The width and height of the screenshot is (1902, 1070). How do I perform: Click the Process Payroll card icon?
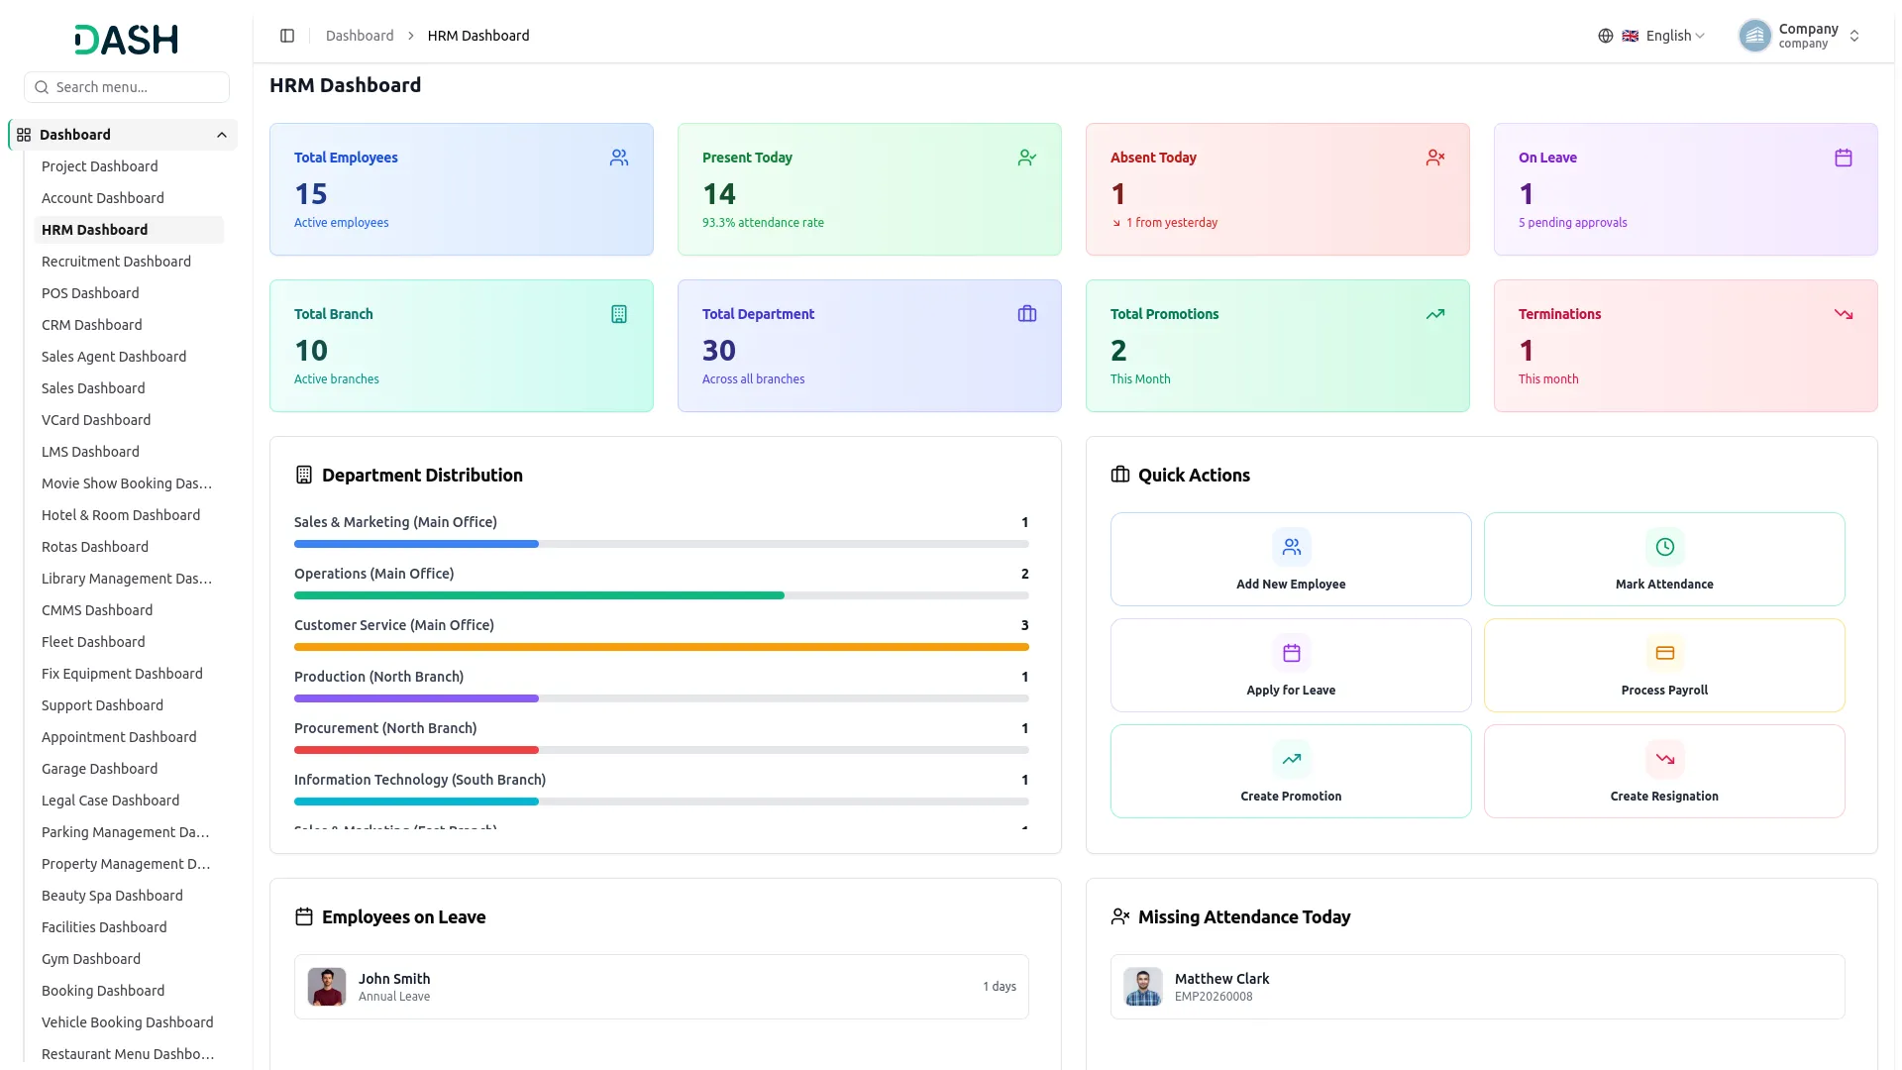click(1664, 653)
